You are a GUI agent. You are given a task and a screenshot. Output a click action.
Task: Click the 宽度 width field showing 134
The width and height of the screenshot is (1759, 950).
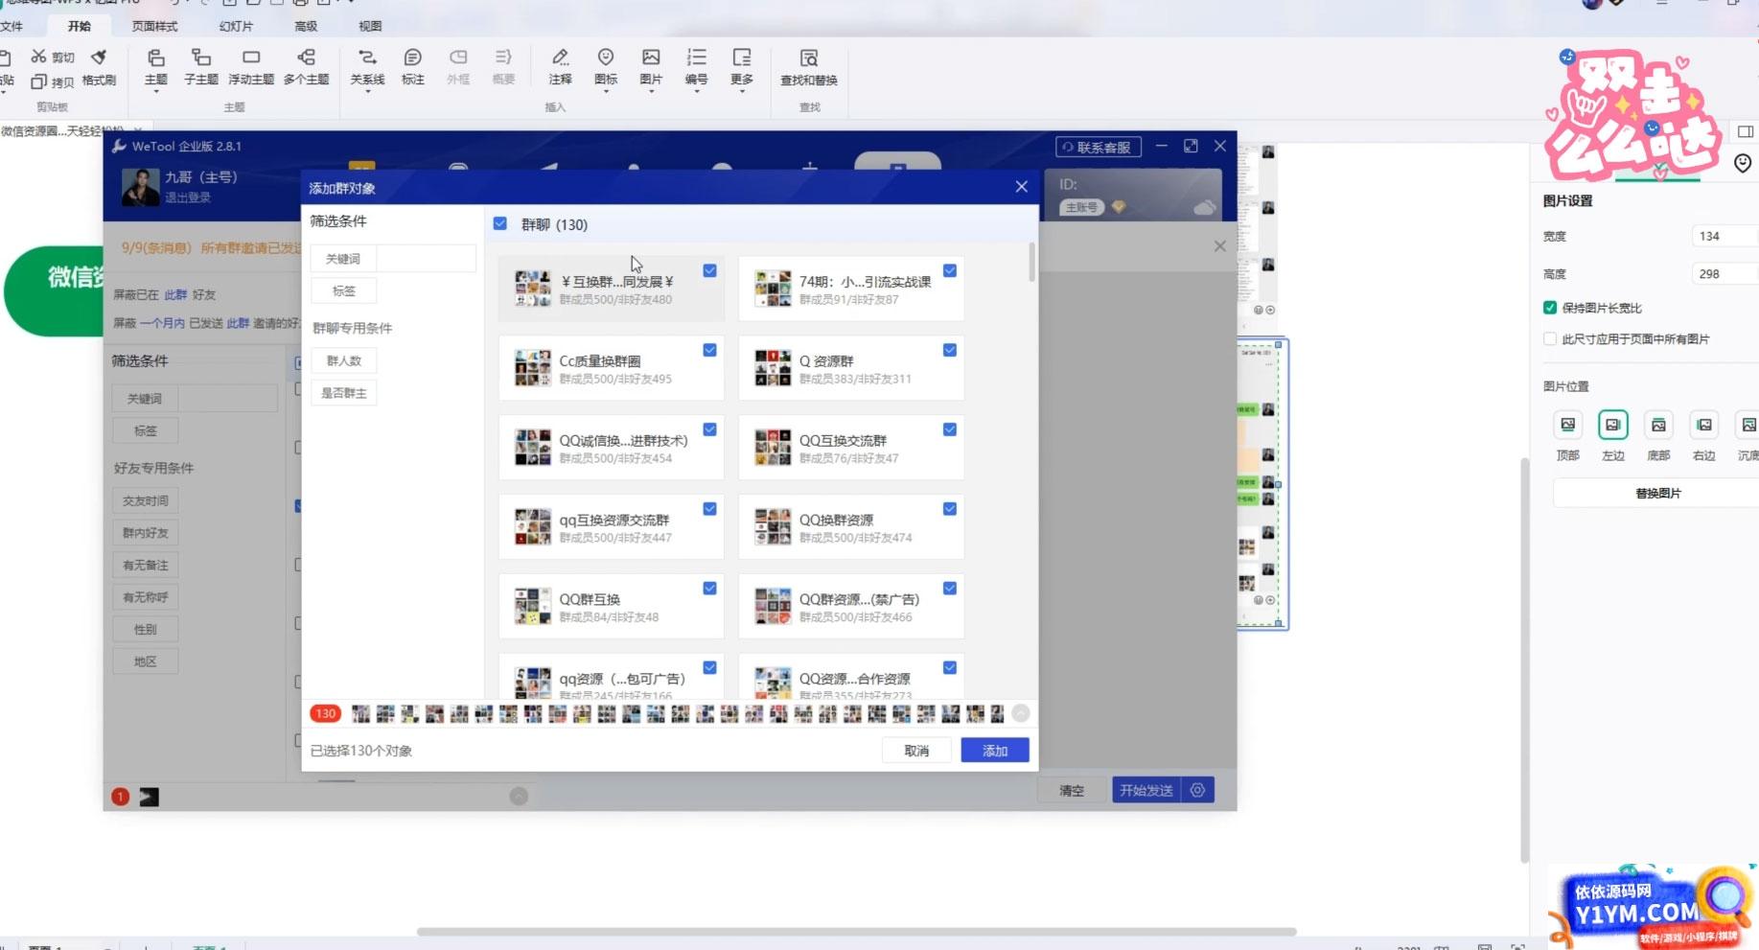1724,236
